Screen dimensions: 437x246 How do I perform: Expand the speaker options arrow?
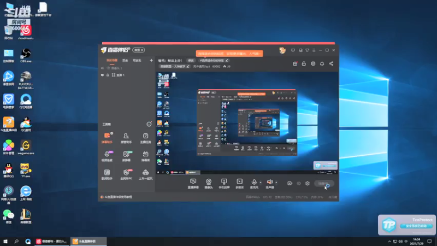click(276, 183)
